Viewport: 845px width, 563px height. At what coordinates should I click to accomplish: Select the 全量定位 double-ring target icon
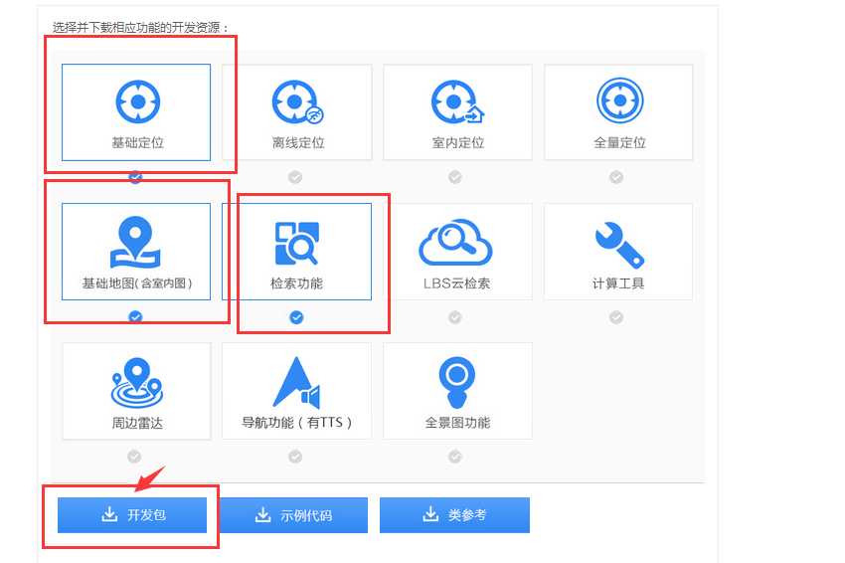click(619, 100)
